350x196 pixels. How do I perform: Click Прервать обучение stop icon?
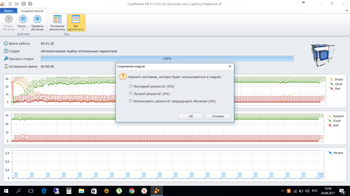(x=37, y=19)
